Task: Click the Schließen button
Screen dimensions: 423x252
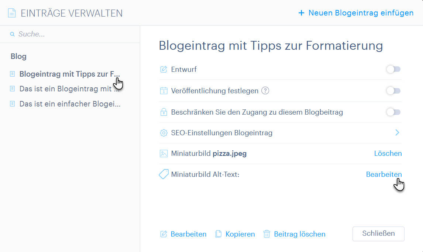Action: click(x=378, y=234)
